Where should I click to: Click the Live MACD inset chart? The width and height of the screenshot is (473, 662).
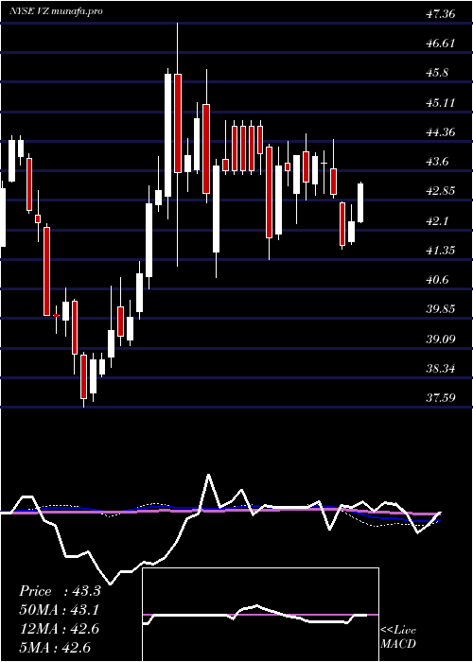260,615
